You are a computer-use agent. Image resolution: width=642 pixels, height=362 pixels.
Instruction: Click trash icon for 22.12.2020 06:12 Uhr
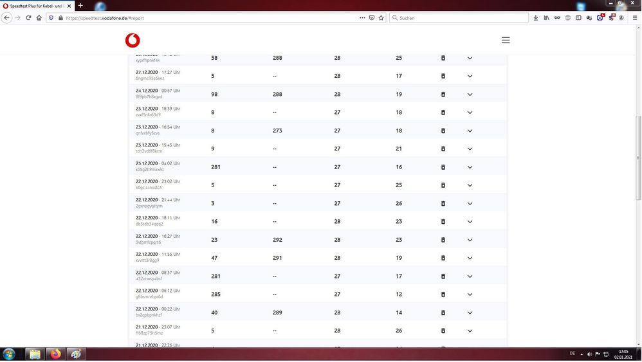click(443, 294)
